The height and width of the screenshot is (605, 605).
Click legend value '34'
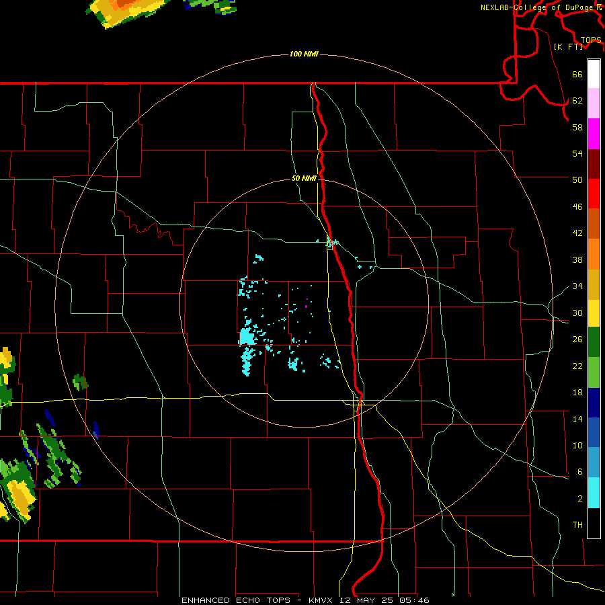(577, 286)
